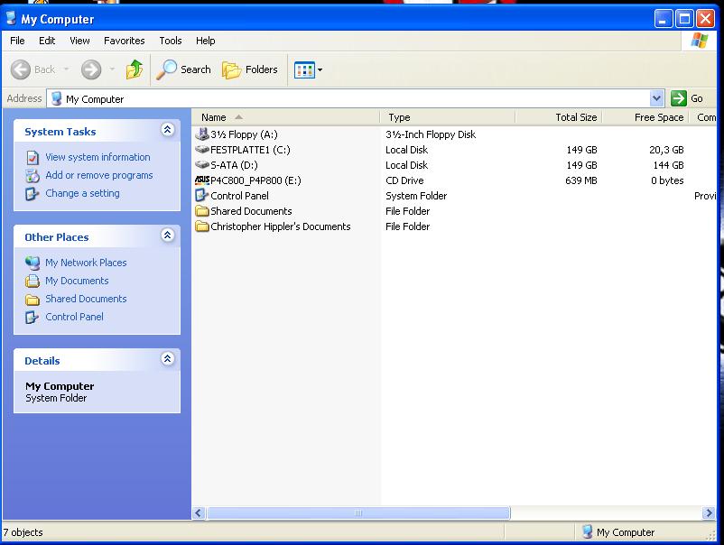Select Christopher Hippler's Documents folder icon
This screenshot has width=724, height=545.
[202, 226]
